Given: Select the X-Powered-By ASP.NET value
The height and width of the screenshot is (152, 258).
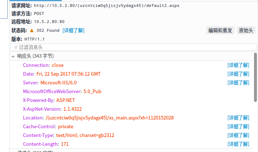Looking at the screenshot, I should [x=66, y=100].
